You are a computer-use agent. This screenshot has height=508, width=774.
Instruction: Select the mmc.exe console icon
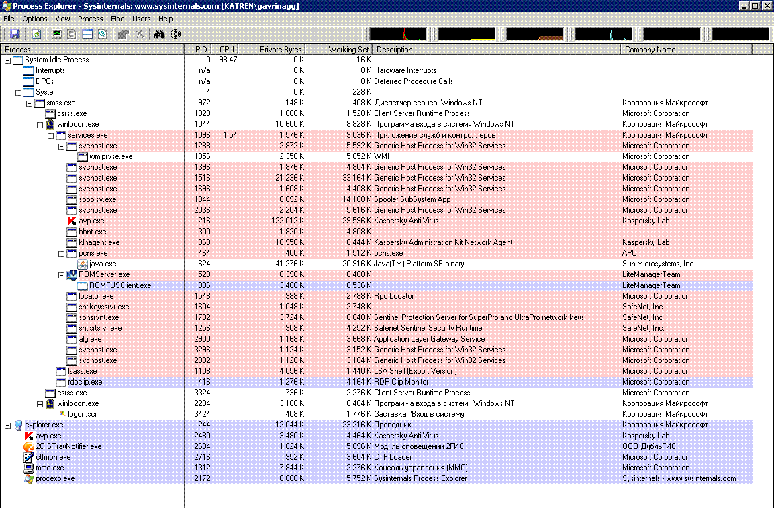[x=29, y=468]
